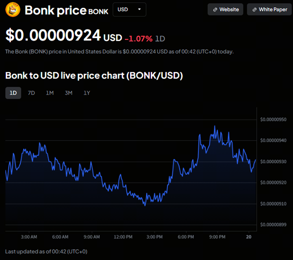
Task: Switch to the 7D chart range
Action: tap(31, 93)
